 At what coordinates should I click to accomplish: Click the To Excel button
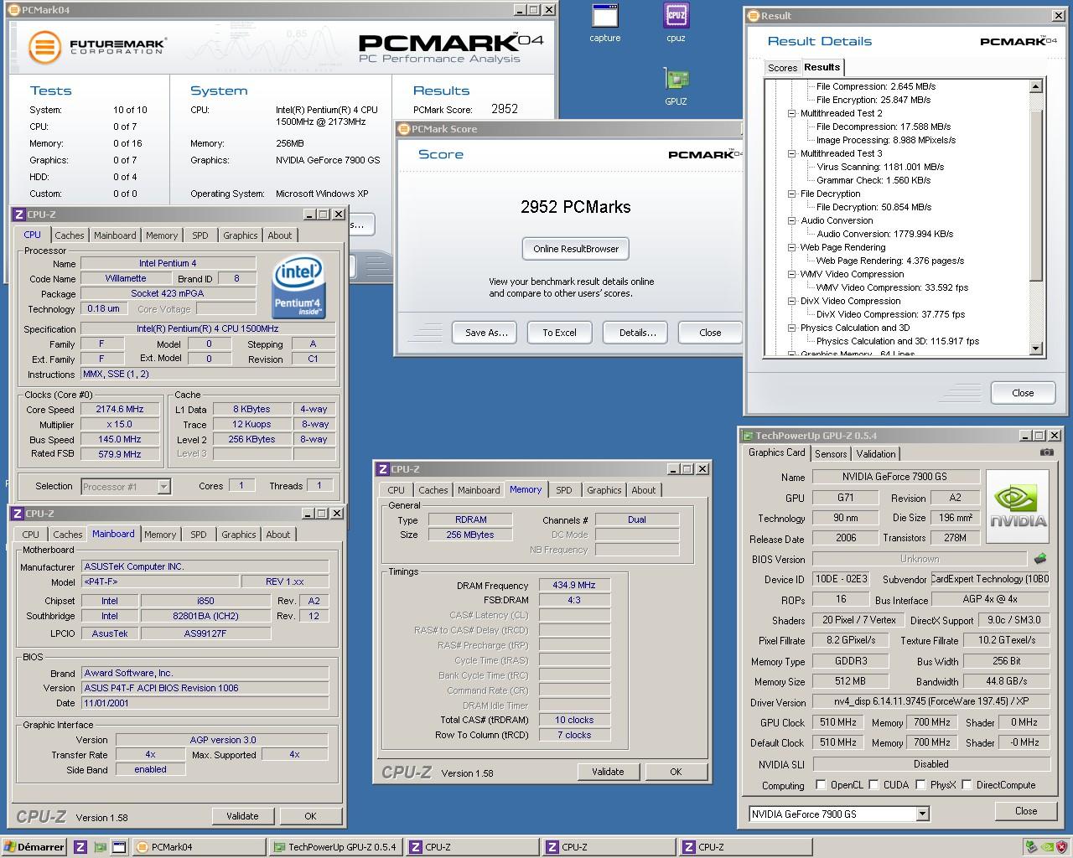559,333
